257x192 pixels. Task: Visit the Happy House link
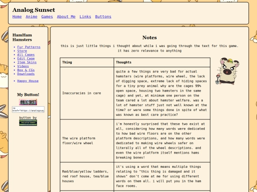28,81
